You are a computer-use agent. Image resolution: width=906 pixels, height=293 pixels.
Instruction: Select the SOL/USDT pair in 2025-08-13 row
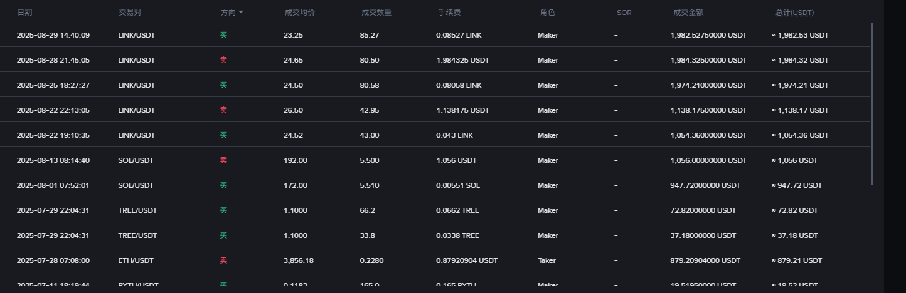click(x=136, y=160)
